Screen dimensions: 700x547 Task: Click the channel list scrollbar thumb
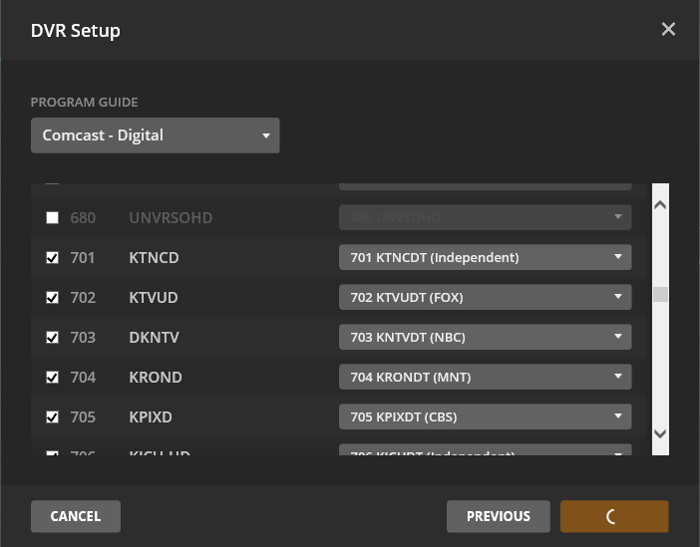click(659, 295)
